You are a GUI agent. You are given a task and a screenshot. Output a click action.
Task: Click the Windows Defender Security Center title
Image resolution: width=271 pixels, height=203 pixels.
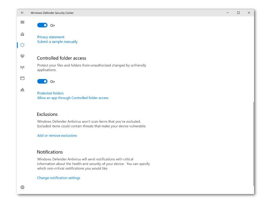52,13
